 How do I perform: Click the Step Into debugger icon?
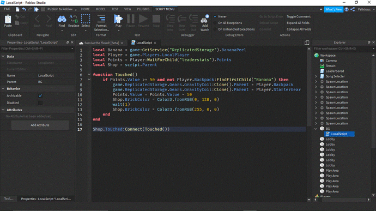point(170,19)
